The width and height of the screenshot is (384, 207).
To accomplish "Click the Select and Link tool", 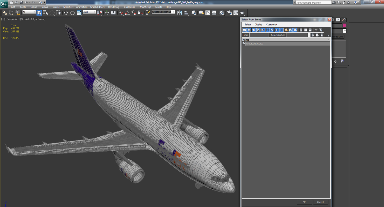I will point(5,12).
